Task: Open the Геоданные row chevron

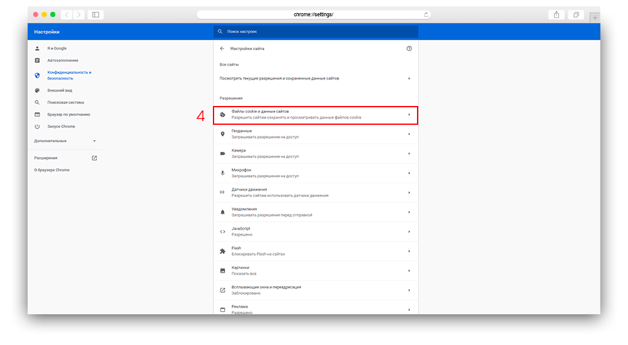Action: pyautogui.click(x=409, y=134)
